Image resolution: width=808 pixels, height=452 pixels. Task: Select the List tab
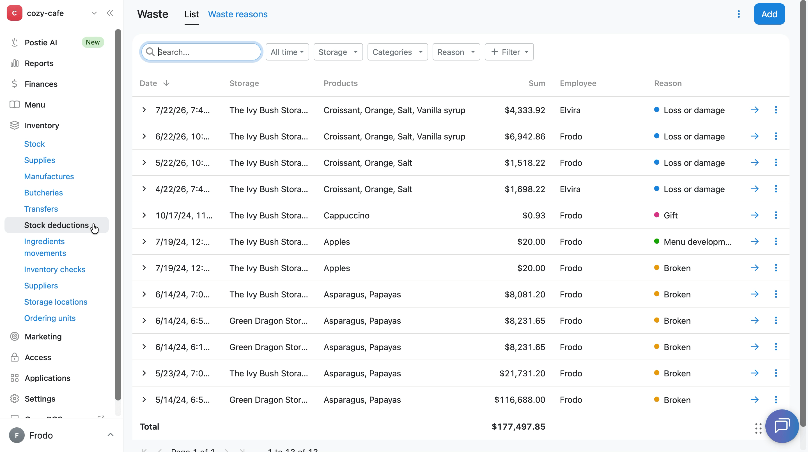(x=191, y=14)
